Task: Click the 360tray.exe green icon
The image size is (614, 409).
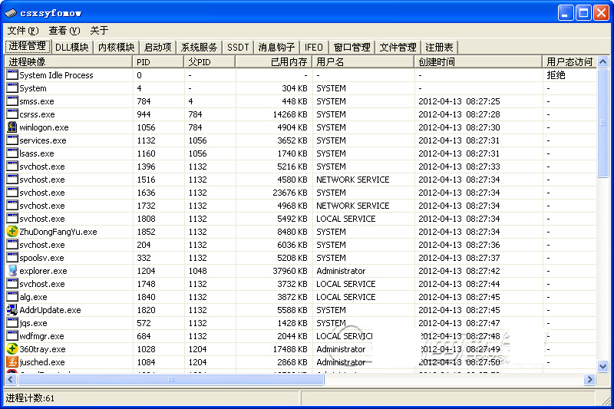Action: 12,348
